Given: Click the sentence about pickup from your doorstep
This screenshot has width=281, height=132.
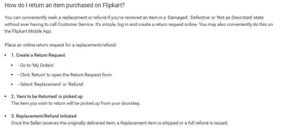Looking at the screenshot, I should click(x=76, y=103).
